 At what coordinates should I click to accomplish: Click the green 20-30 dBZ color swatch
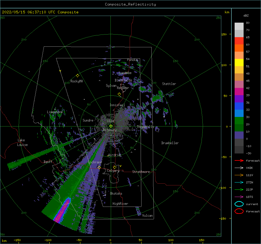pyautogui.click(x=239, y=121)
